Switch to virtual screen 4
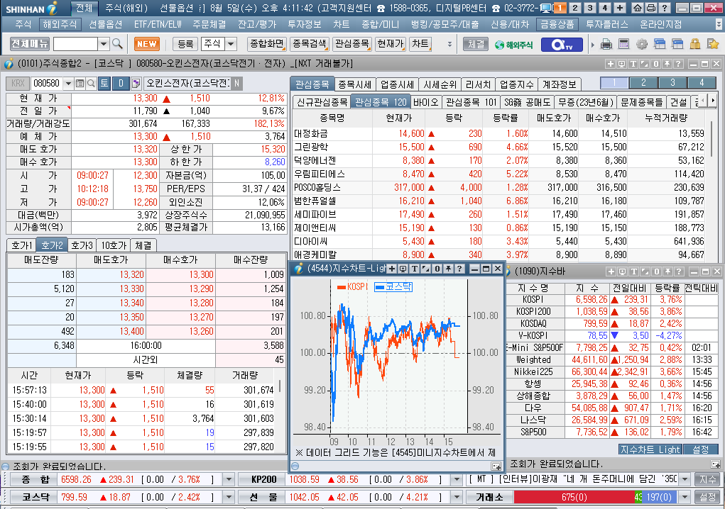Image resolution: width=725 pixels, height=509 pixels. click(x=605, y=8)
